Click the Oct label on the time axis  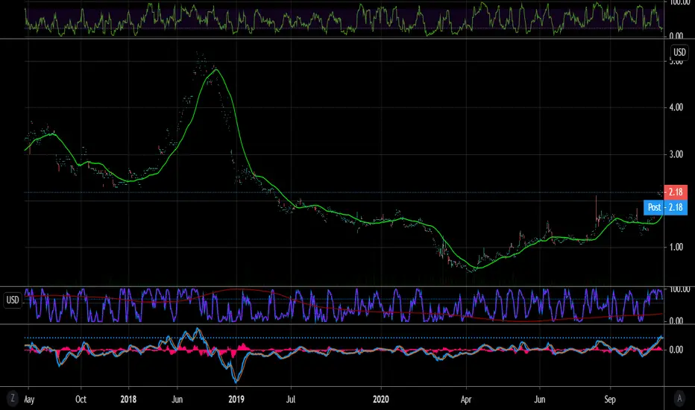[81, 400]
